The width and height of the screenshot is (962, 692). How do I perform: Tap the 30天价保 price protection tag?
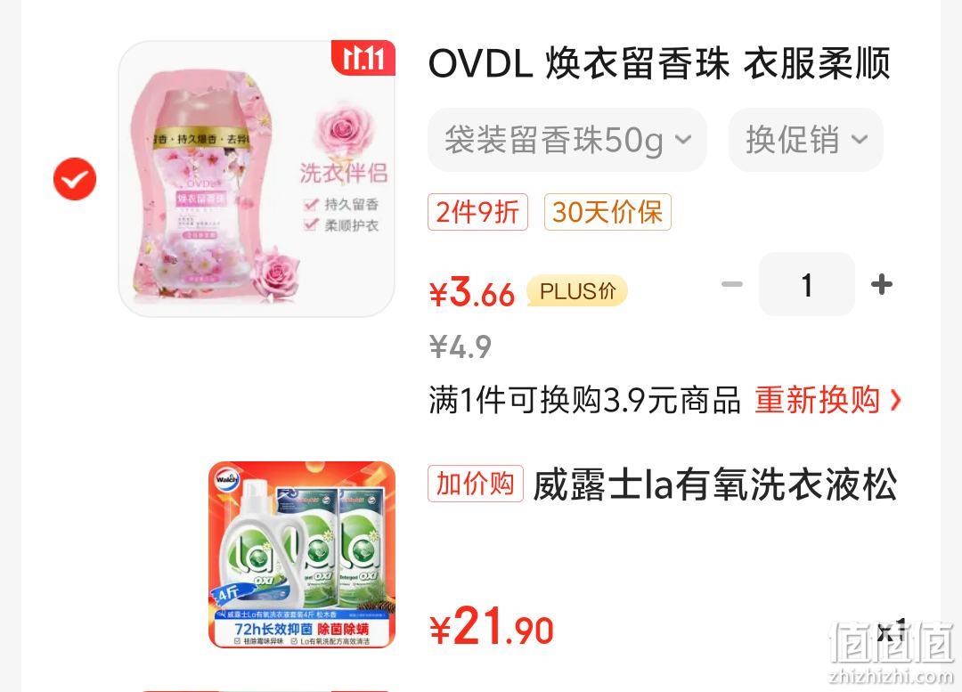607,212
